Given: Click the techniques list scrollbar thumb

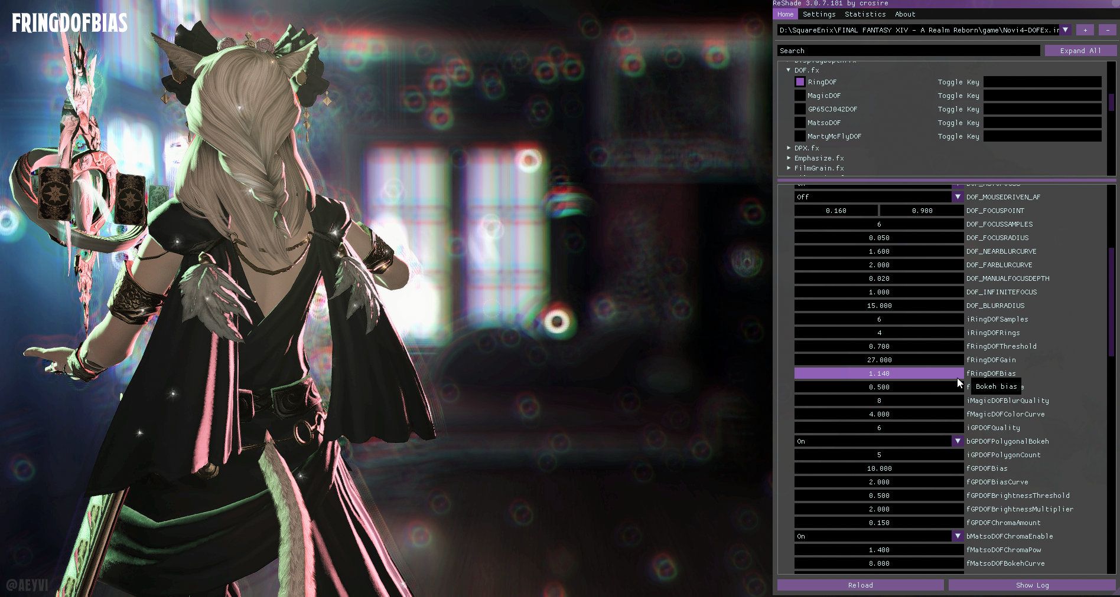Looking at the screenshot, I should 1111,102.
